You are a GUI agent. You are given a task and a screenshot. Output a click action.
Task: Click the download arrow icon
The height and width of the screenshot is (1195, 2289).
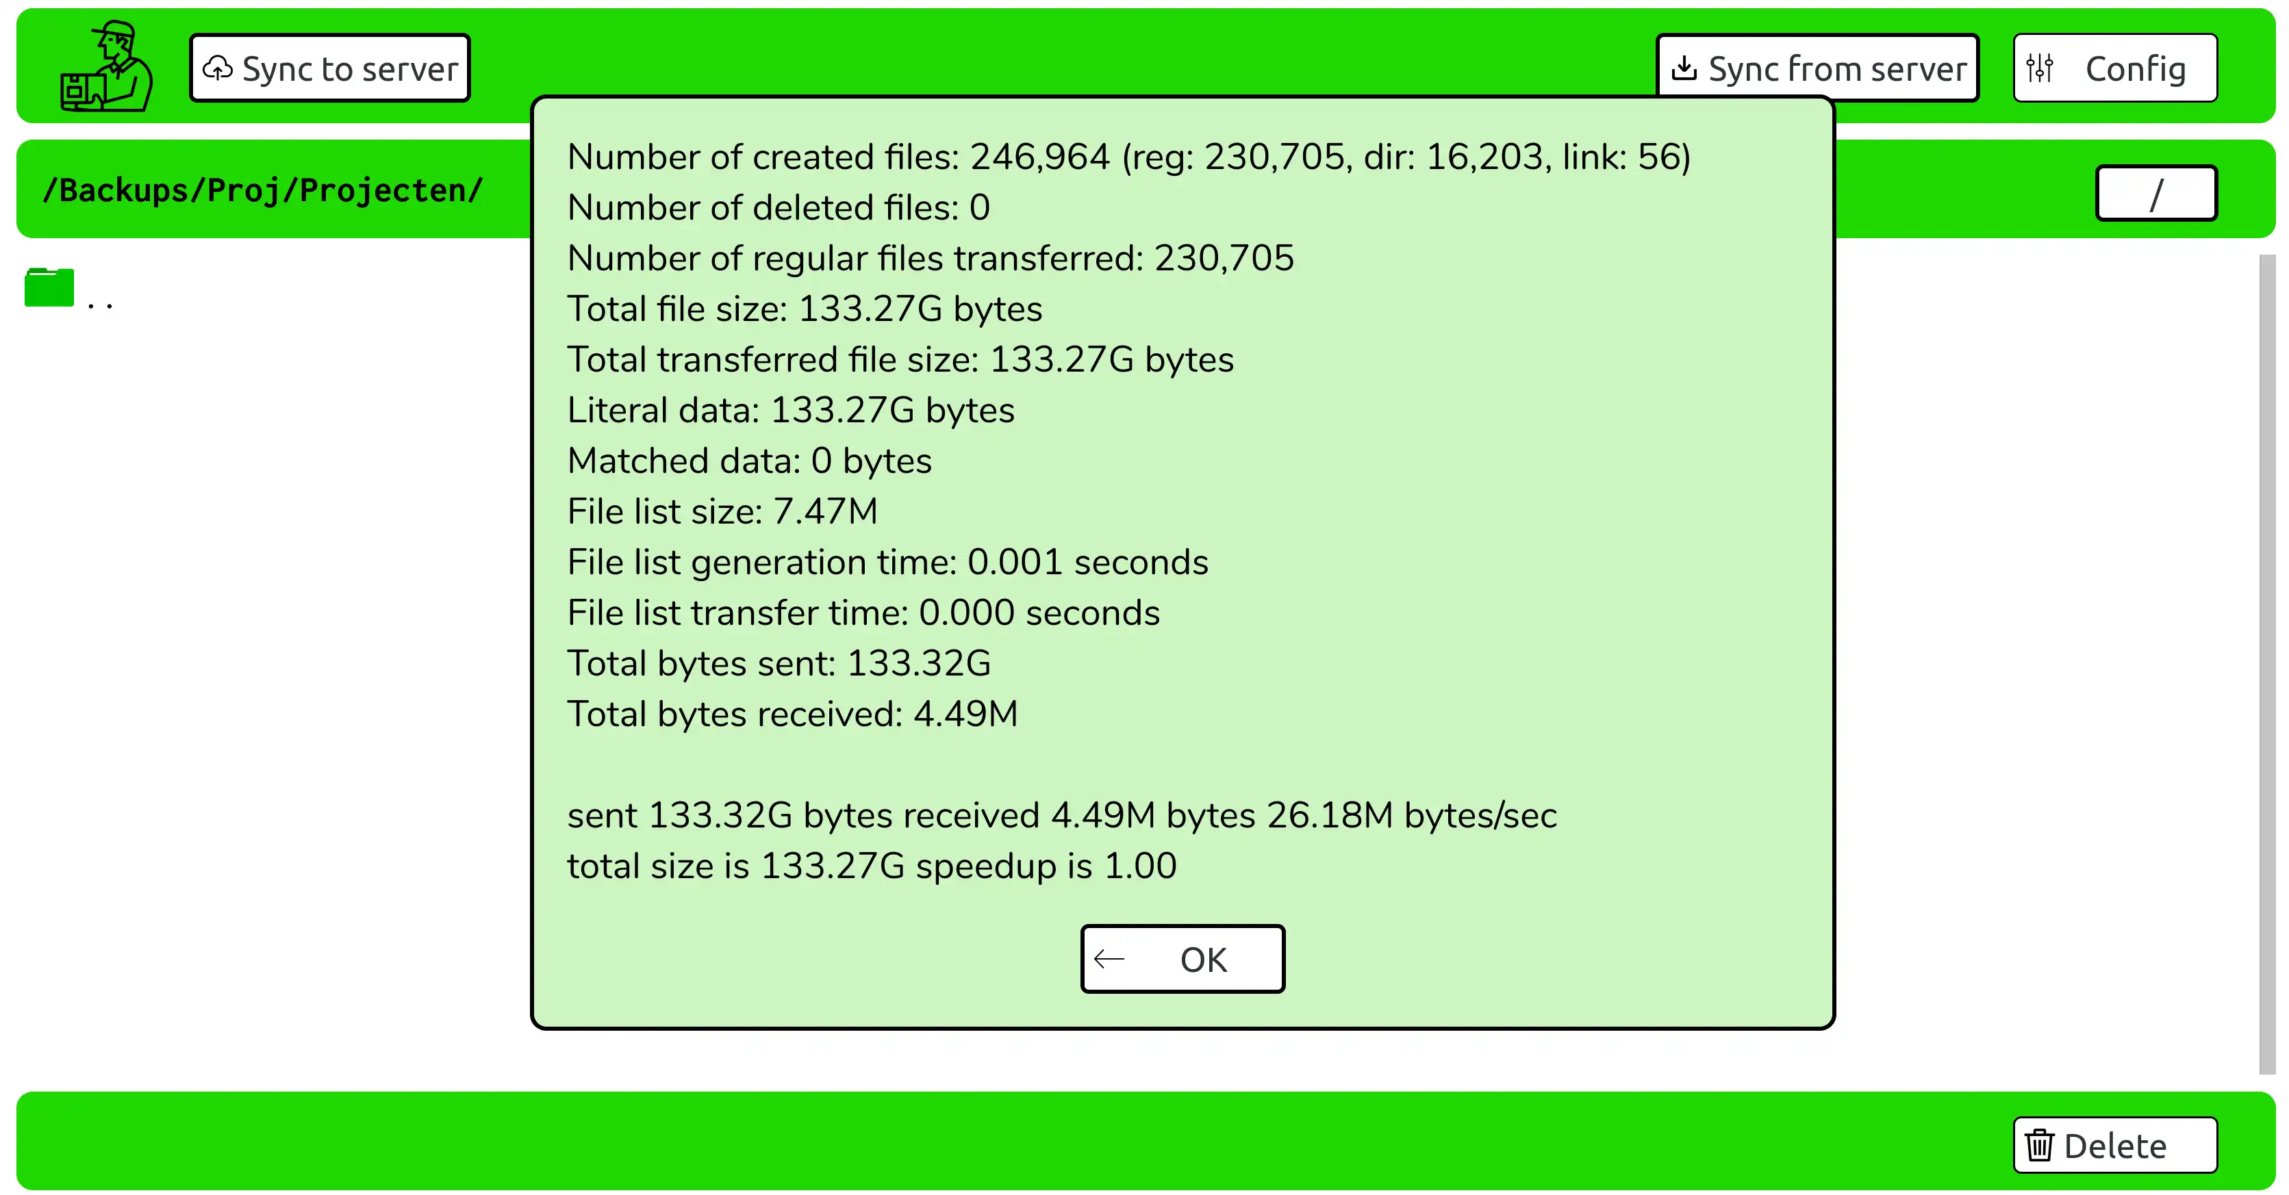pos(1683,68)
